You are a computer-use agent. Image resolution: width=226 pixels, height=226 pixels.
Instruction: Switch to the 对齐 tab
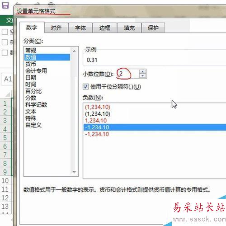click(x=56, y=28)
